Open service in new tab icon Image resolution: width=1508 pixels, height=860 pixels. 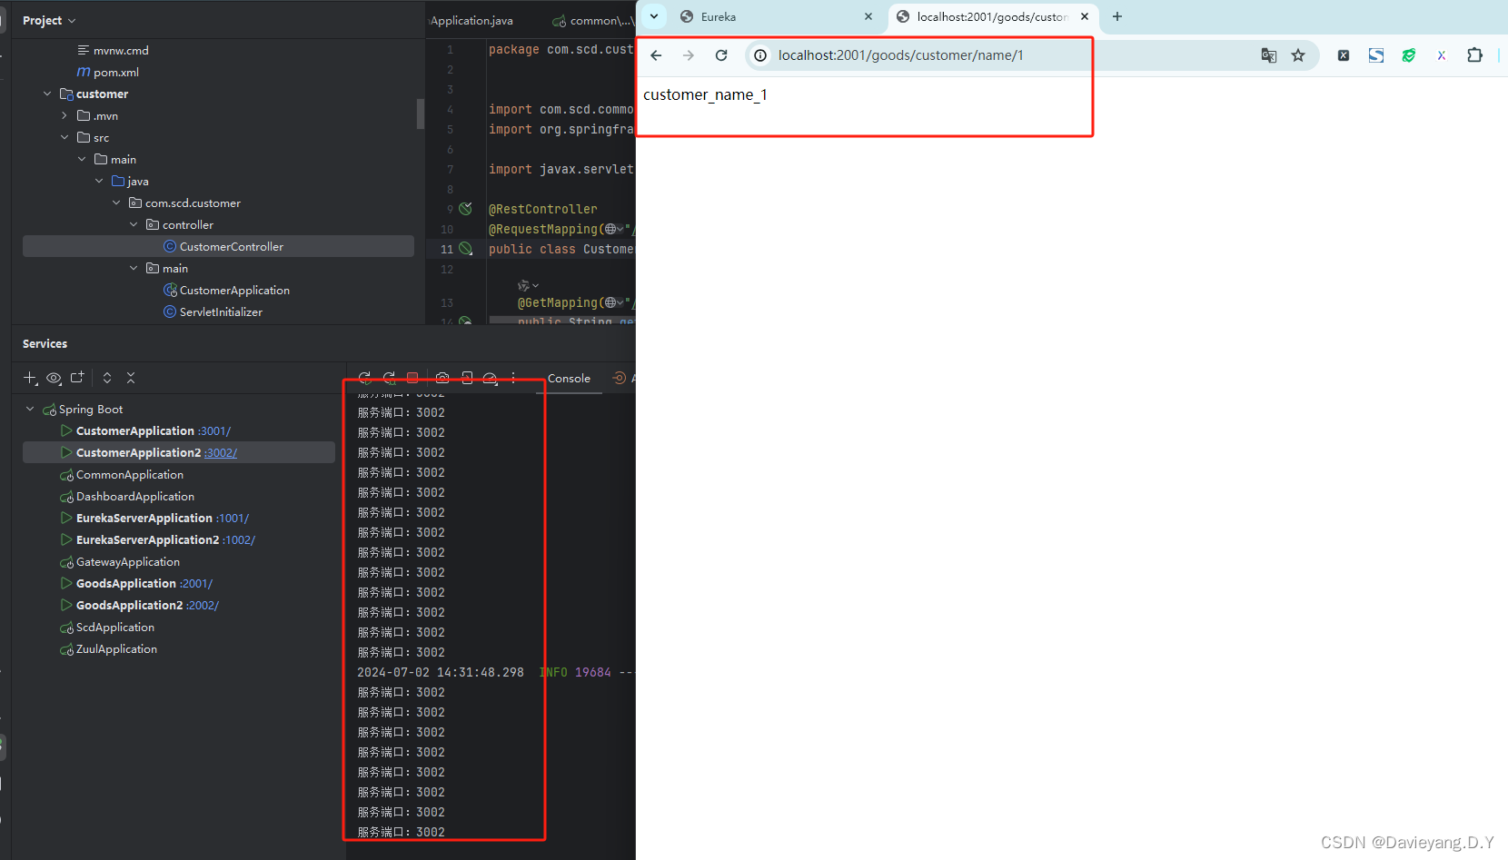click(x=77, y=378)
